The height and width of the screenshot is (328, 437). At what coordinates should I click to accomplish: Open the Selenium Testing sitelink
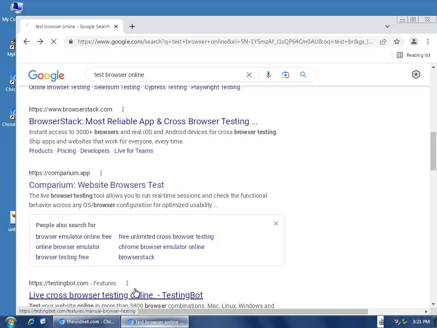pos(117,87)
